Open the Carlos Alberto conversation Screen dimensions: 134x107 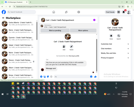[18, 24]
